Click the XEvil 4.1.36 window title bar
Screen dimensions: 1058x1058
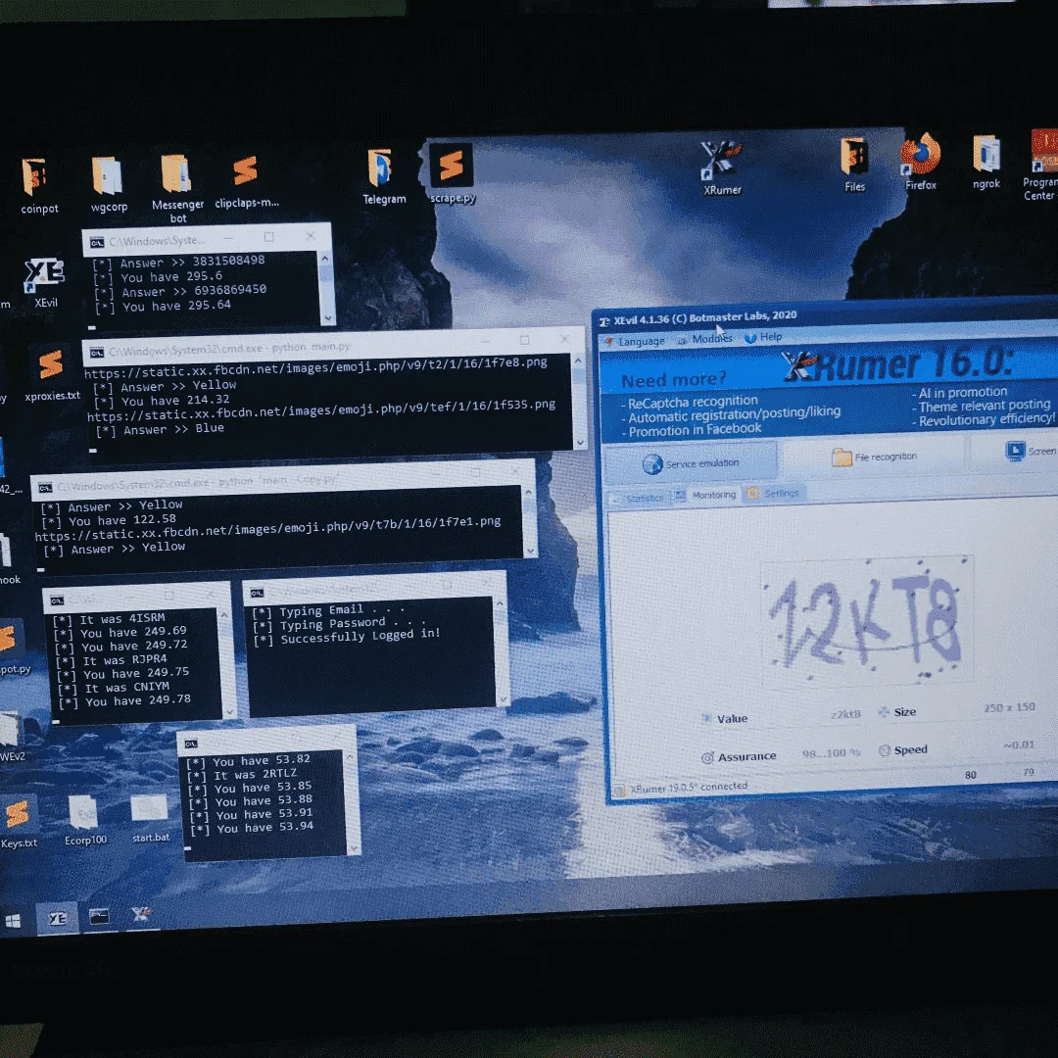[823, 313]
